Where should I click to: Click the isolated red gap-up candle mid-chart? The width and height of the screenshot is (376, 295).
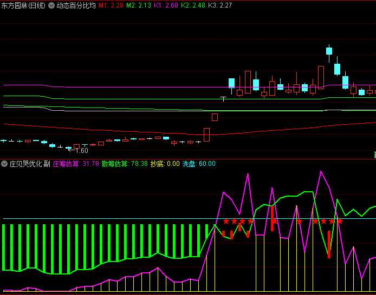[x=215, y=117]
